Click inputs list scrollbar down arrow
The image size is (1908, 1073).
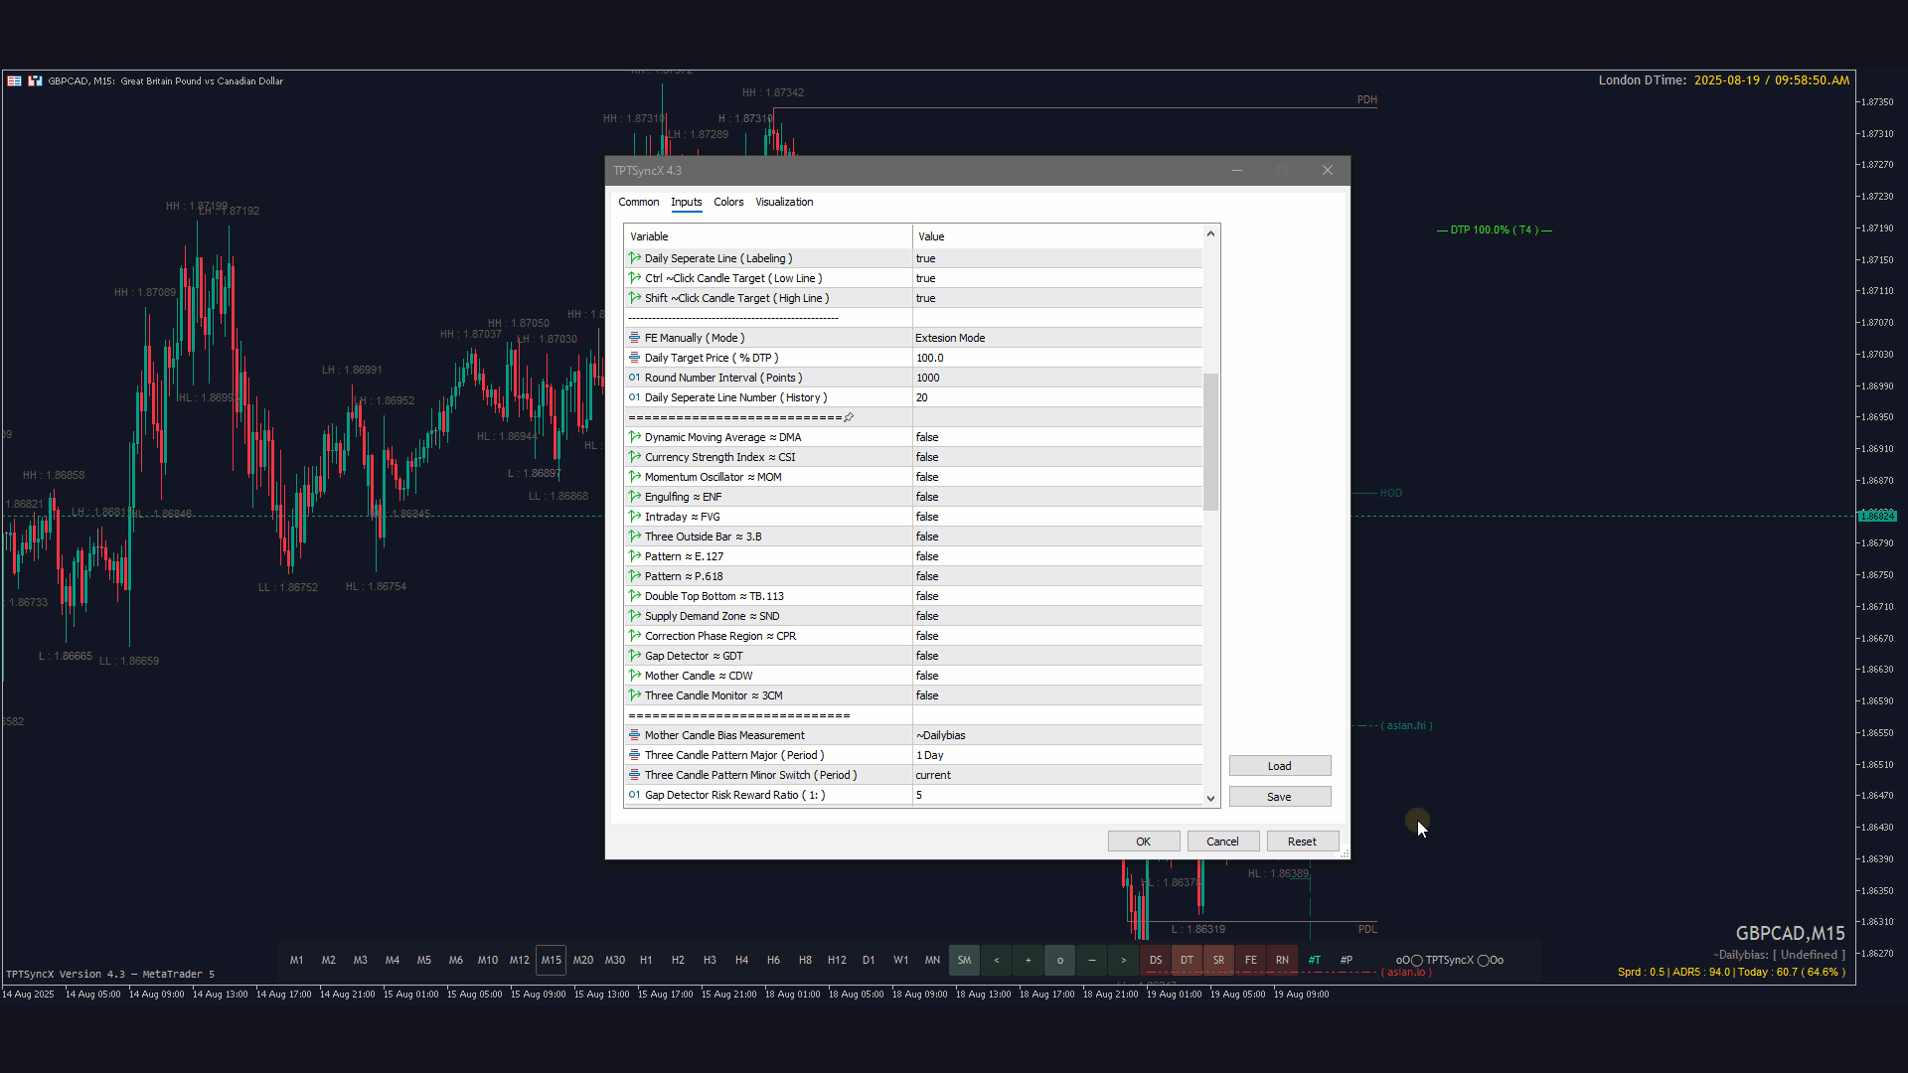pos(1210,798)
